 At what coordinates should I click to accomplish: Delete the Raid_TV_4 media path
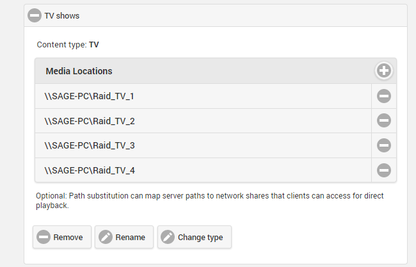tap(383, 170)
